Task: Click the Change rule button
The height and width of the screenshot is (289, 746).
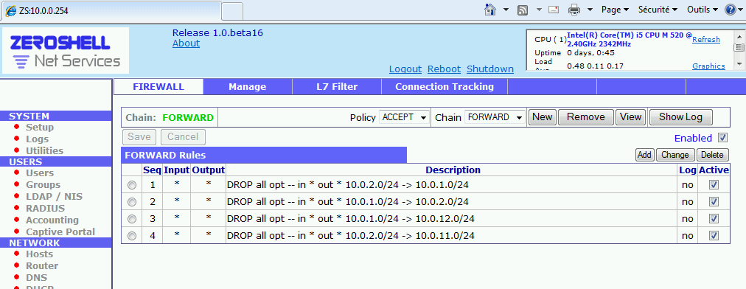Action: (675, 155)
